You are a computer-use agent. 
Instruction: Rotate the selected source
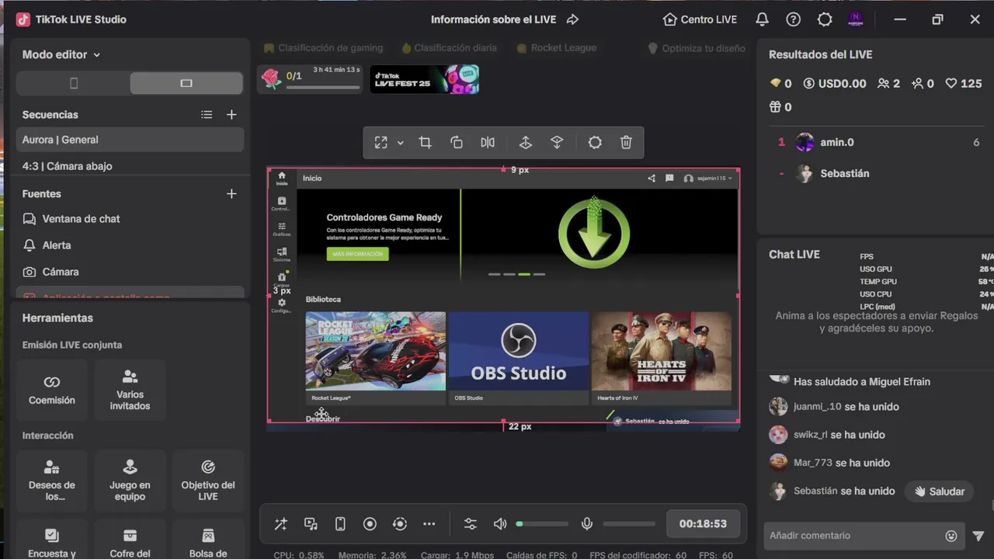[x=457, y=142]
